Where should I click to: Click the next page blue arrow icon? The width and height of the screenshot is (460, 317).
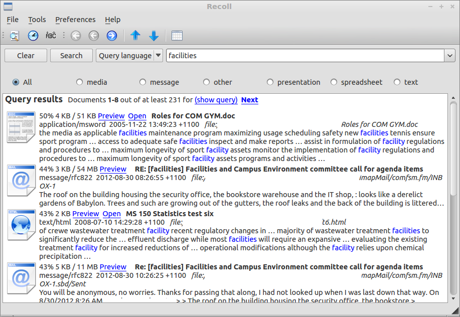click(111, 36)
